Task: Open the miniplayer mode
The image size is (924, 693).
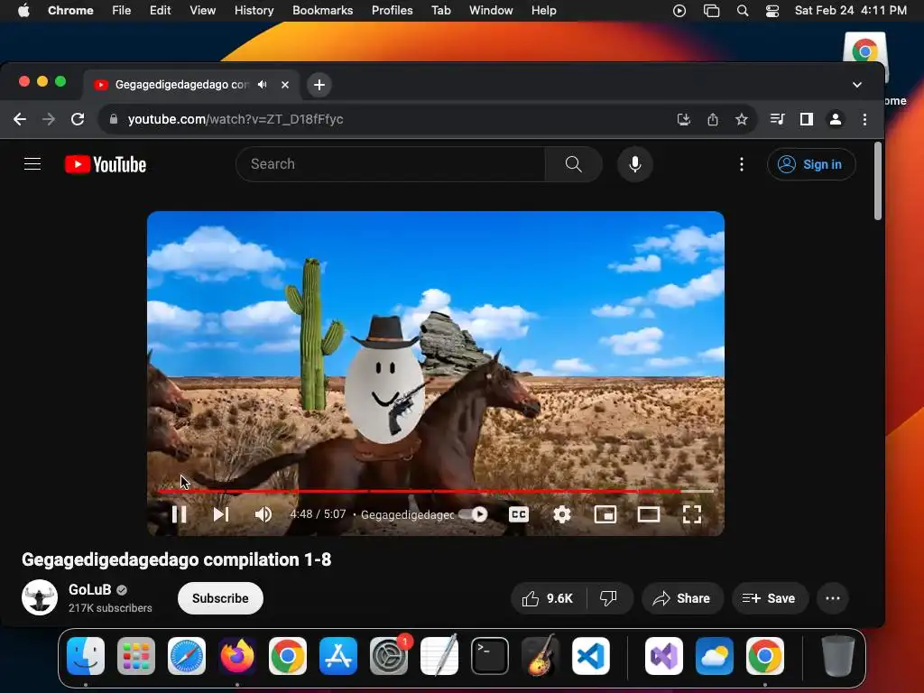Action: (x=605, y=514)
